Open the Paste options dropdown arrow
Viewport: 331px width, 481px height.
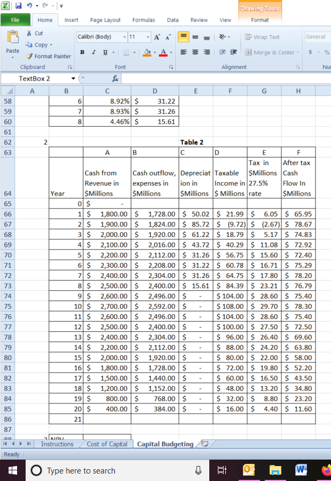click(13, 57)
